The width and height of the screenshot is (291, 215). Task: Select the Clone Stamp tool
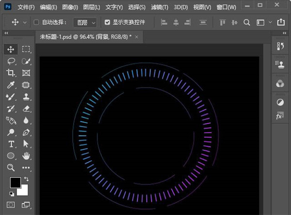coord(26,97)
